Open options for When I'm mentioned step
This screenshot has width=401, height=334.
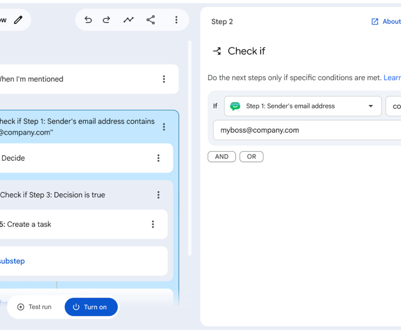coord(164,79)
